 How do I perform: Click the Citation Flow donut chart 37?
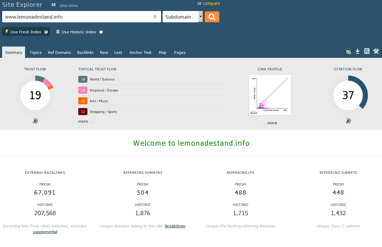(348, 95)
